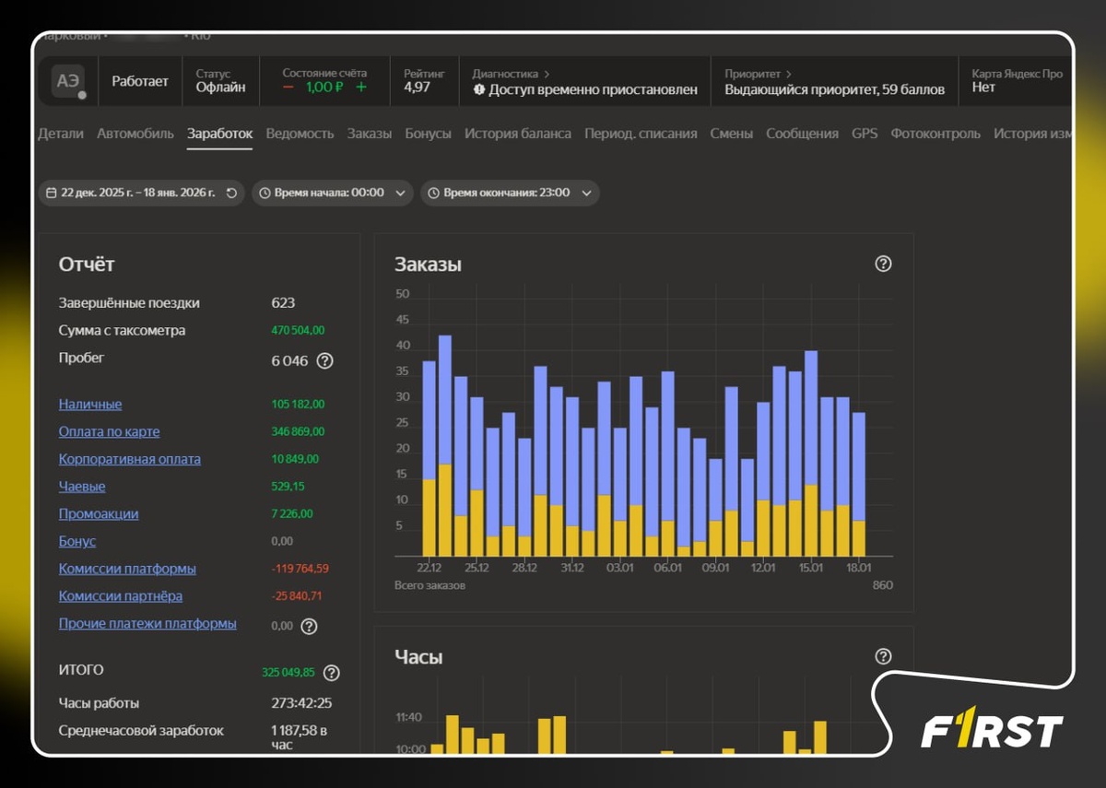This screenshot has height=788, width=1106.
Task: Click the АЭ driver avatar
Action: click(x=69, y=82)
